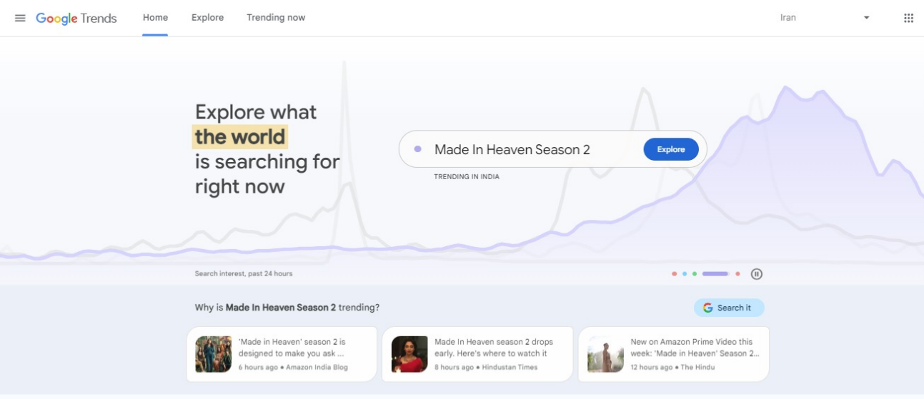Go to the Home tab
Viewport: 924px width, 399px height.
pos(155,18)
